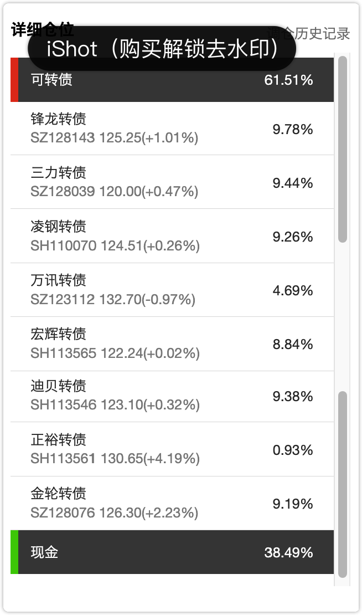Screen dimensions: 362x615
Task: Open the 万讯转债 holding name
Action: (x=59, y=280)
